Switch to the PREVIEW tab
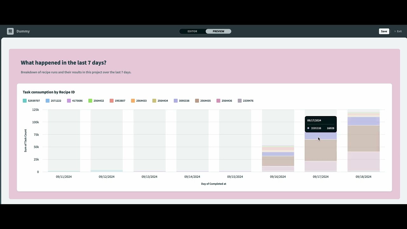407x229 pixels. [218, 31]
